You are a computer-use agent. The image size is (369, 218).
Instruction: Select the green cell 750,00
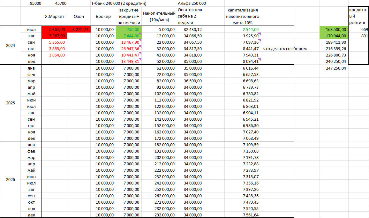pyautogui.click(x=129, y=29)
